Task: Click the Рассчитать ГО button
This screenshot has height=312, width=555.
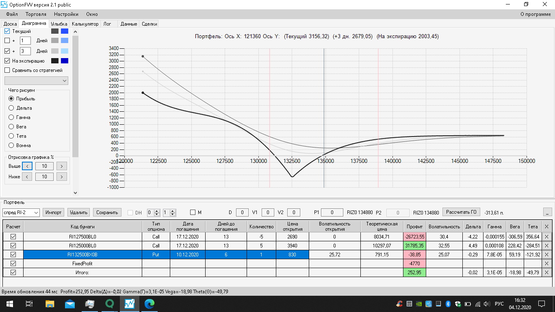Action: pyautogui.click(x=461, y=212)
